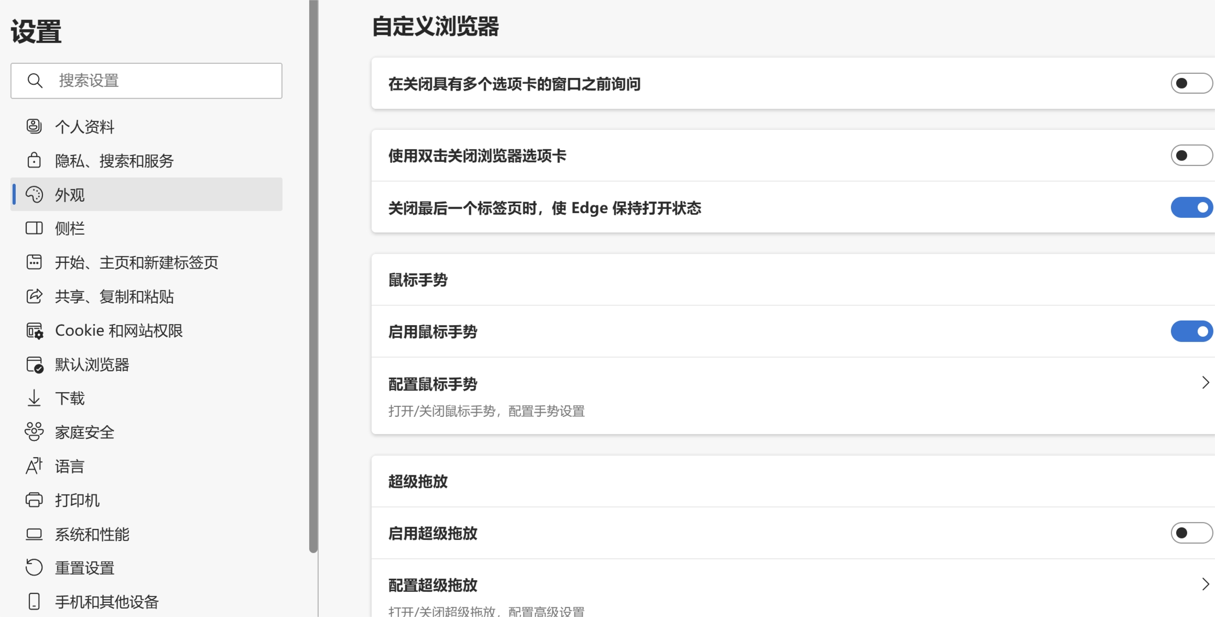Click the 打印机 printer icon

point(34,500)
